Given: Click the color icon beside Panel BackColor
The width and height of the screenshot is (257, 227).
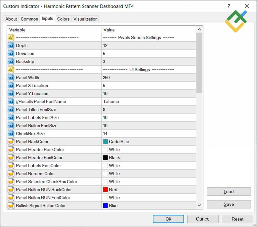Looking at the screenshot, I should 11,142.
